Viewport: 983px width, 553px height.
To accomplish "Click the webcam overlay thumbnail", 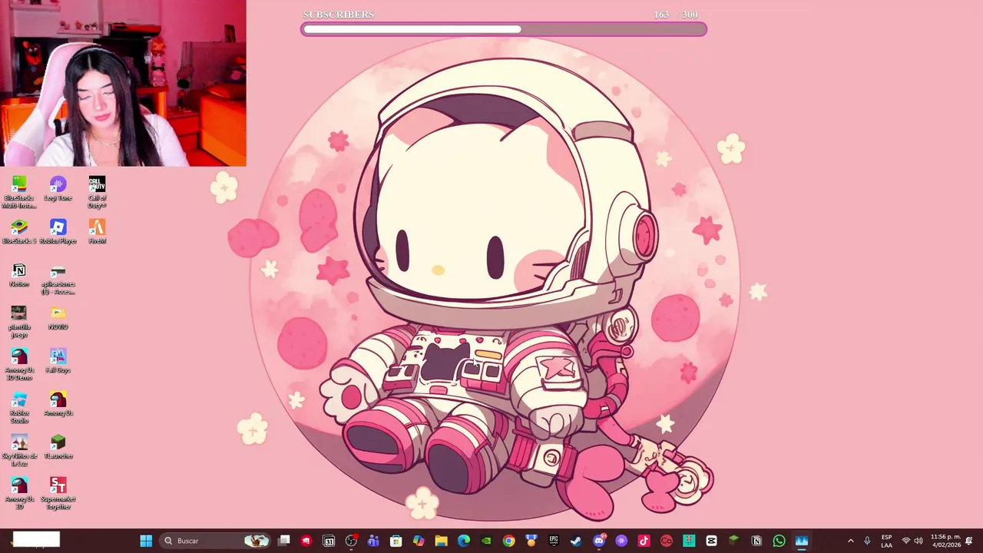I will pyautogui.click(x=123, y=83).
